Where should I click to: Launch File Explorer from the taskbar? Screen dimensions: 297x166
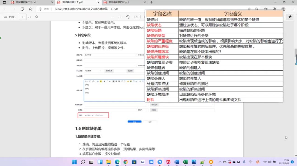tap(109, 162)
